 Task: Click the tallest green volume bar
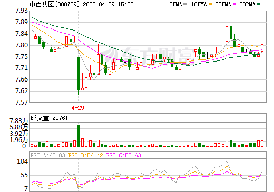click(x=78, y=136)
